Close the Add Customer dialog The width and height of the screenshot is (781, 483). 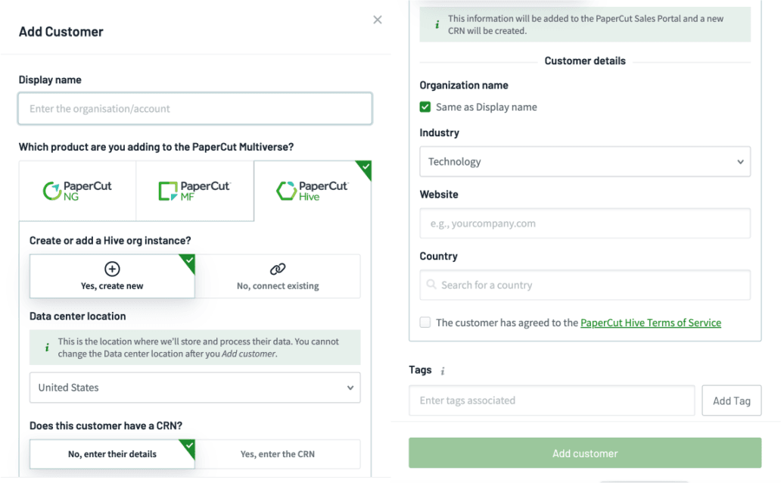point(378,20)
